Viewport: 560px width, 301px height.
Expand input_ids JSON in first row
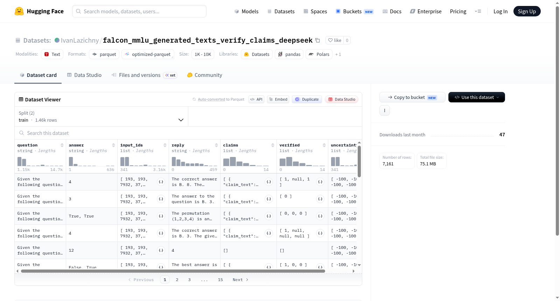161,182
